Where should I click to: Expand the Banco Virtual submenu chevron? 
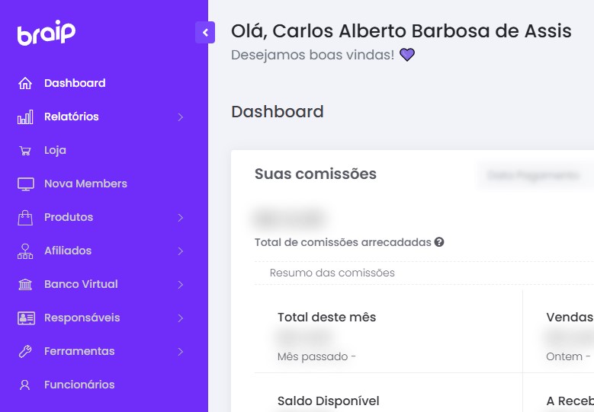tap(181, 285)
